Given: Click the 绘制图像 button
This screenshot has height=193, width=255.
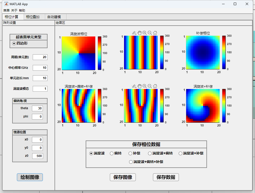Looking at the screenshot, I should click(x=30, y=177).
